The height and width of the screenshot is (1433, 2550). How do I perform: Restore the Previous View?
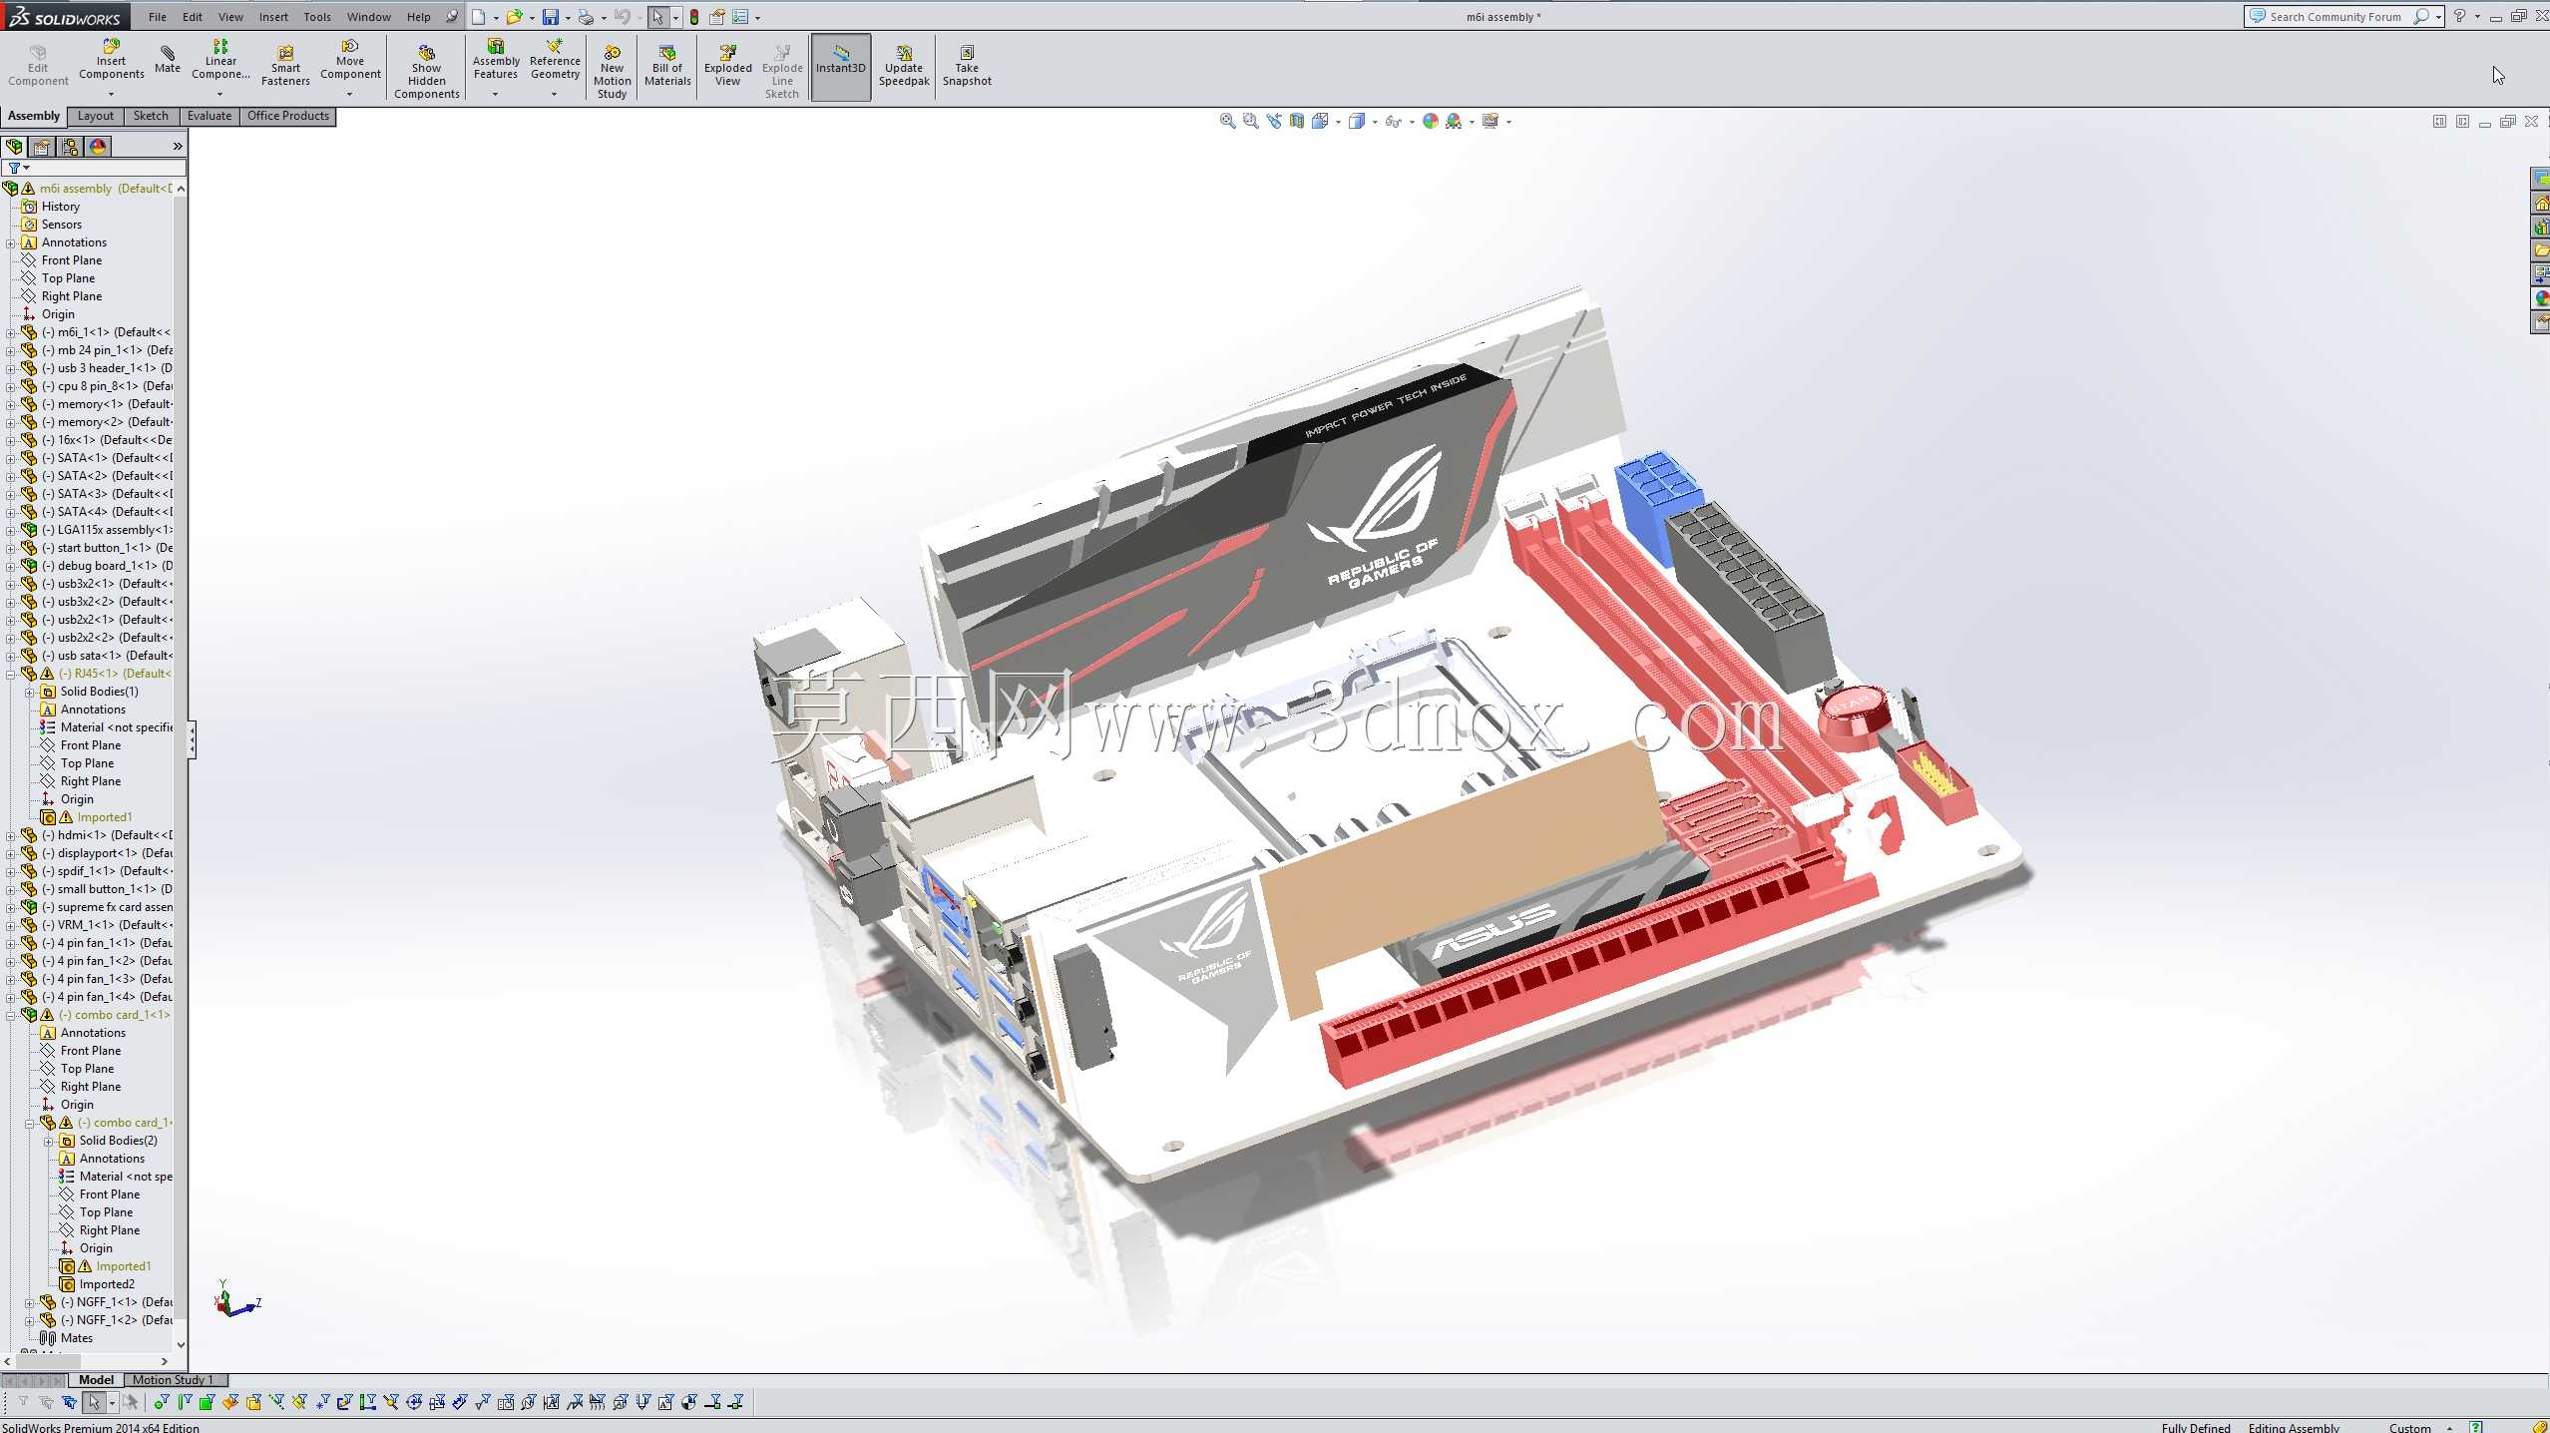(x=1274, y=121)
